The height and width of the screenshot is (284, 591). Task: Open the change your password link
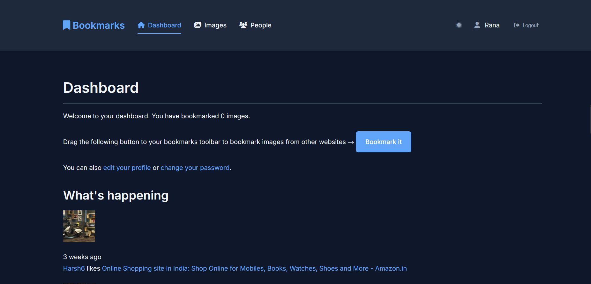click(x=195, y=168)
